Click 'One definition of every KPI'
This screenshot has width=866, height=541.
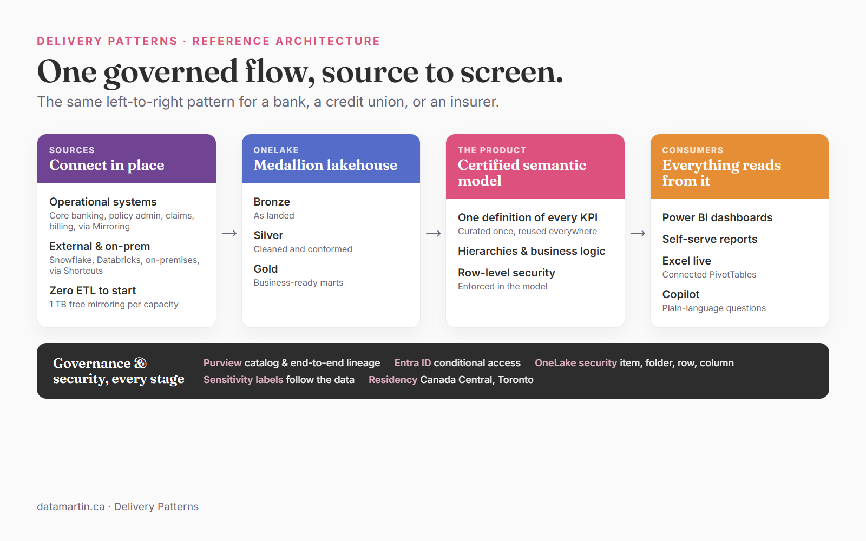pyautogui.click(x=528, y=217)
